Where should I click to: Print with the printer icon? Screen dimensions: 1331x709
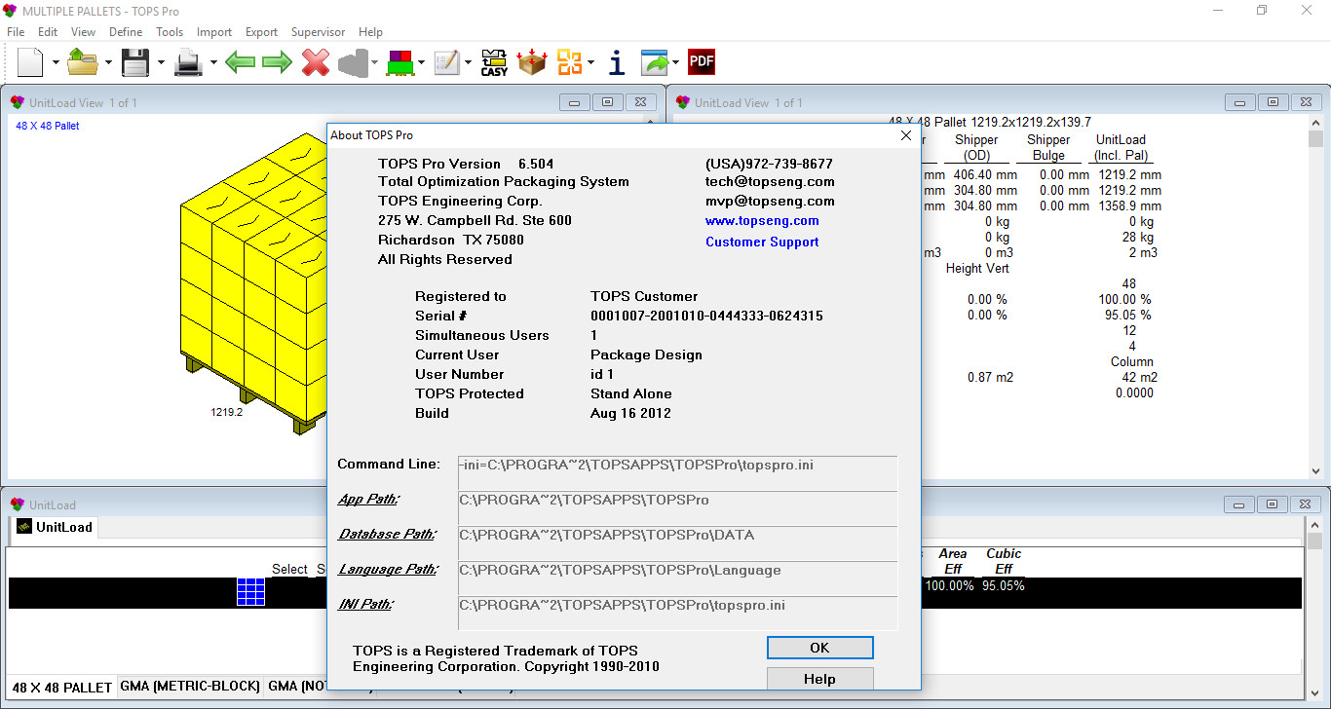pyautogui.click(x=188, y=63)
